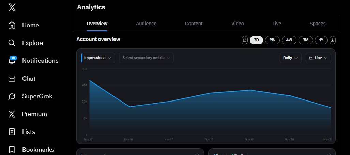Open the SuperGrok label
Viewport: 350px width, 155px height.
click(37, 96)
